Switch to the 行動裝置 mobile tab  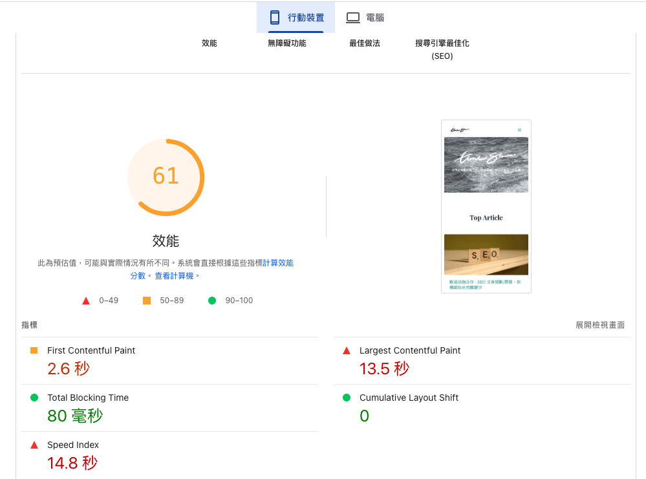pos(296,17)
